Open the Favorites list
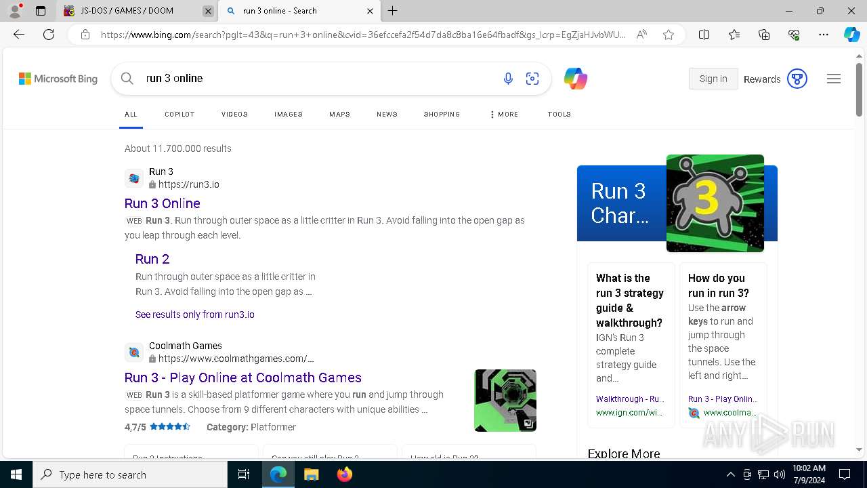The height and width of the screenshot is (488, 867). (734, 35)
